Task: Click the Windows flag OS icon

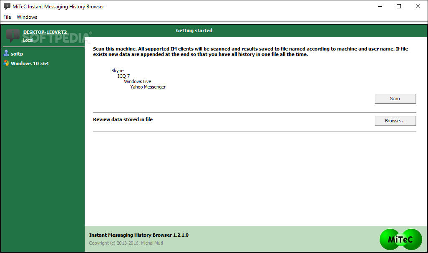Action: tap(6, 63)
